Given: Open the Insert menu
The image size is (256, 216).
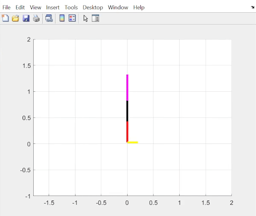Looking at the screenshot, I should (53, 7).
